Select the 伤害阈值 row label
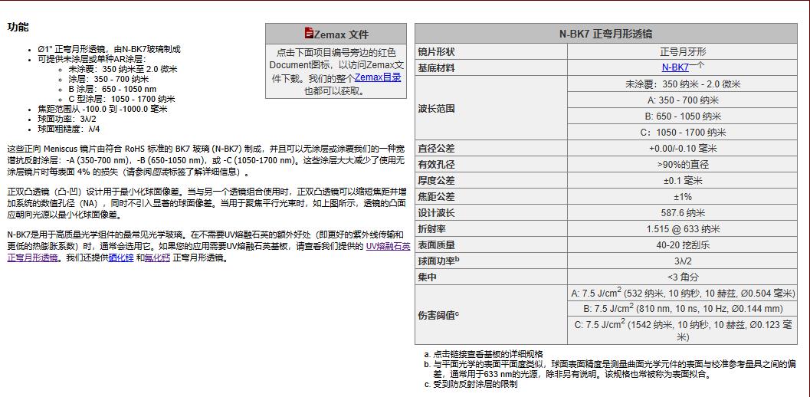 coord(438,315)
